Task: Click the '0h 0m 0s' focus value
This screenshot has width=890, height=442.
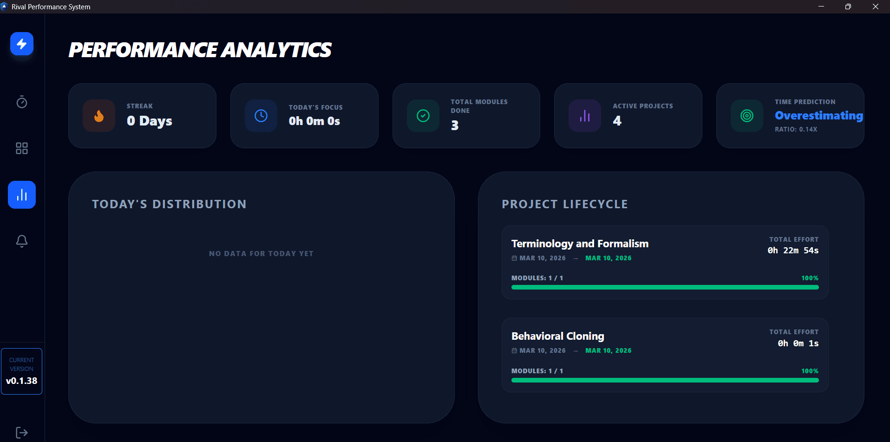Action: tap(314, 121)
